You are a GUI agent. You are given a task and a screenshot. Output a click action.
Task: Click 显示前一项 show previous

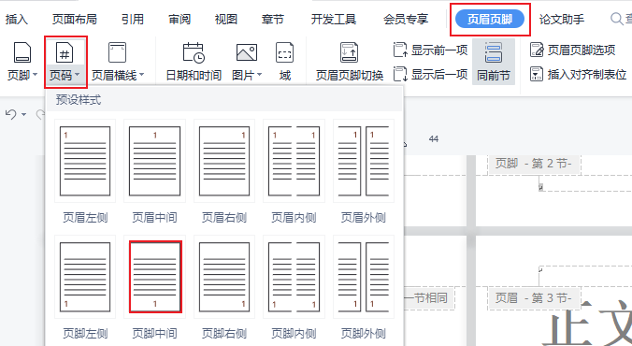pyautogui.click(x=430, y=50)
